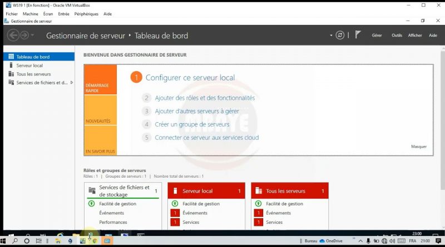Click the Nouveautés tab
This screenshot has width=445, height=247.
pyautogui.click(x=100, y=110)
